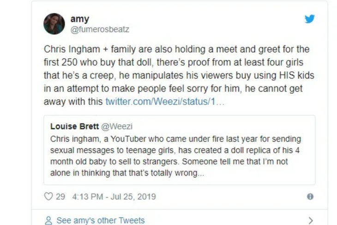Open the tweet info icon
This screenshot has width=337, height=225.
click(x=310, y=196)
